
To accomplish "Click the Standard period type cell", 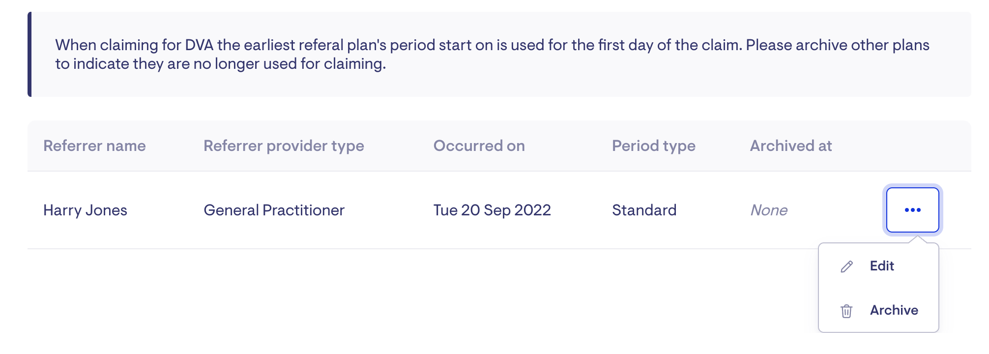I will point(644,210).
